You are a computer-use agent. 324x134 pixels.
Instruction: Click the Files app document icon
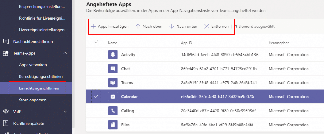(113, 125)
